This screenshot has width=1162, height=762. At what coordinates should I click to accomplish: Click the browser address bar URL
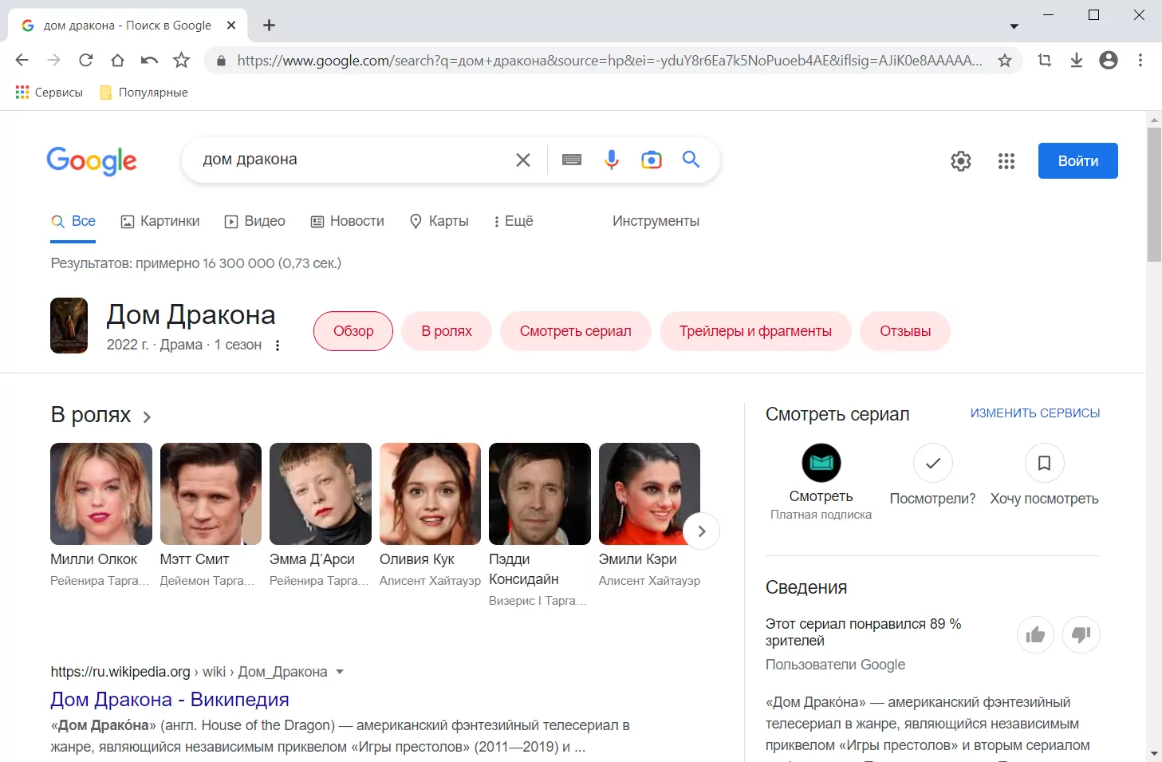pos(609,61)
